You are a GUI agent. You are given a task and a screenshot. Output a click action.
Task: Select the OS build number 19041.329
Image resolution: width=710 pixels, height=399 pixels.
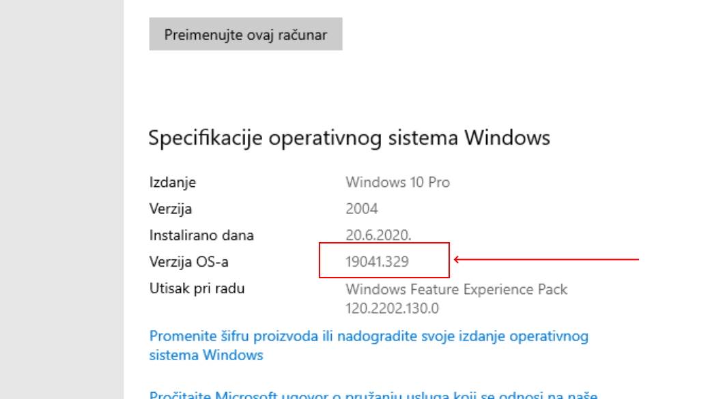(x=378, y=261)
